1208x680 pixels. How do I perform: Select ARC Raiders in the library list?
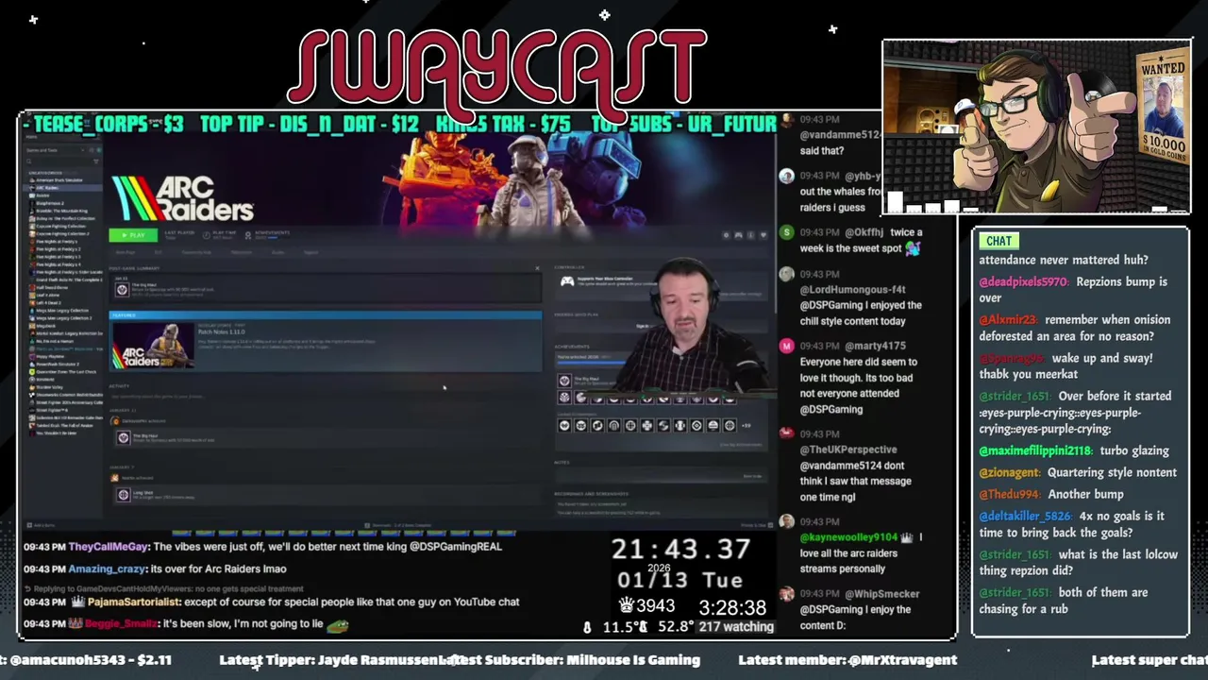pos(60,188)
